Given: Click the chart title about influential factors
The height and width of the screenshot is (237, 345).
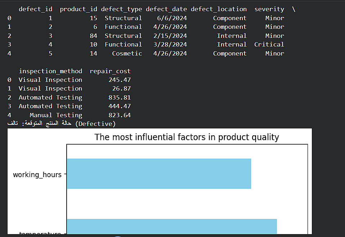Looking at the screenshot, I should [187, 137].
